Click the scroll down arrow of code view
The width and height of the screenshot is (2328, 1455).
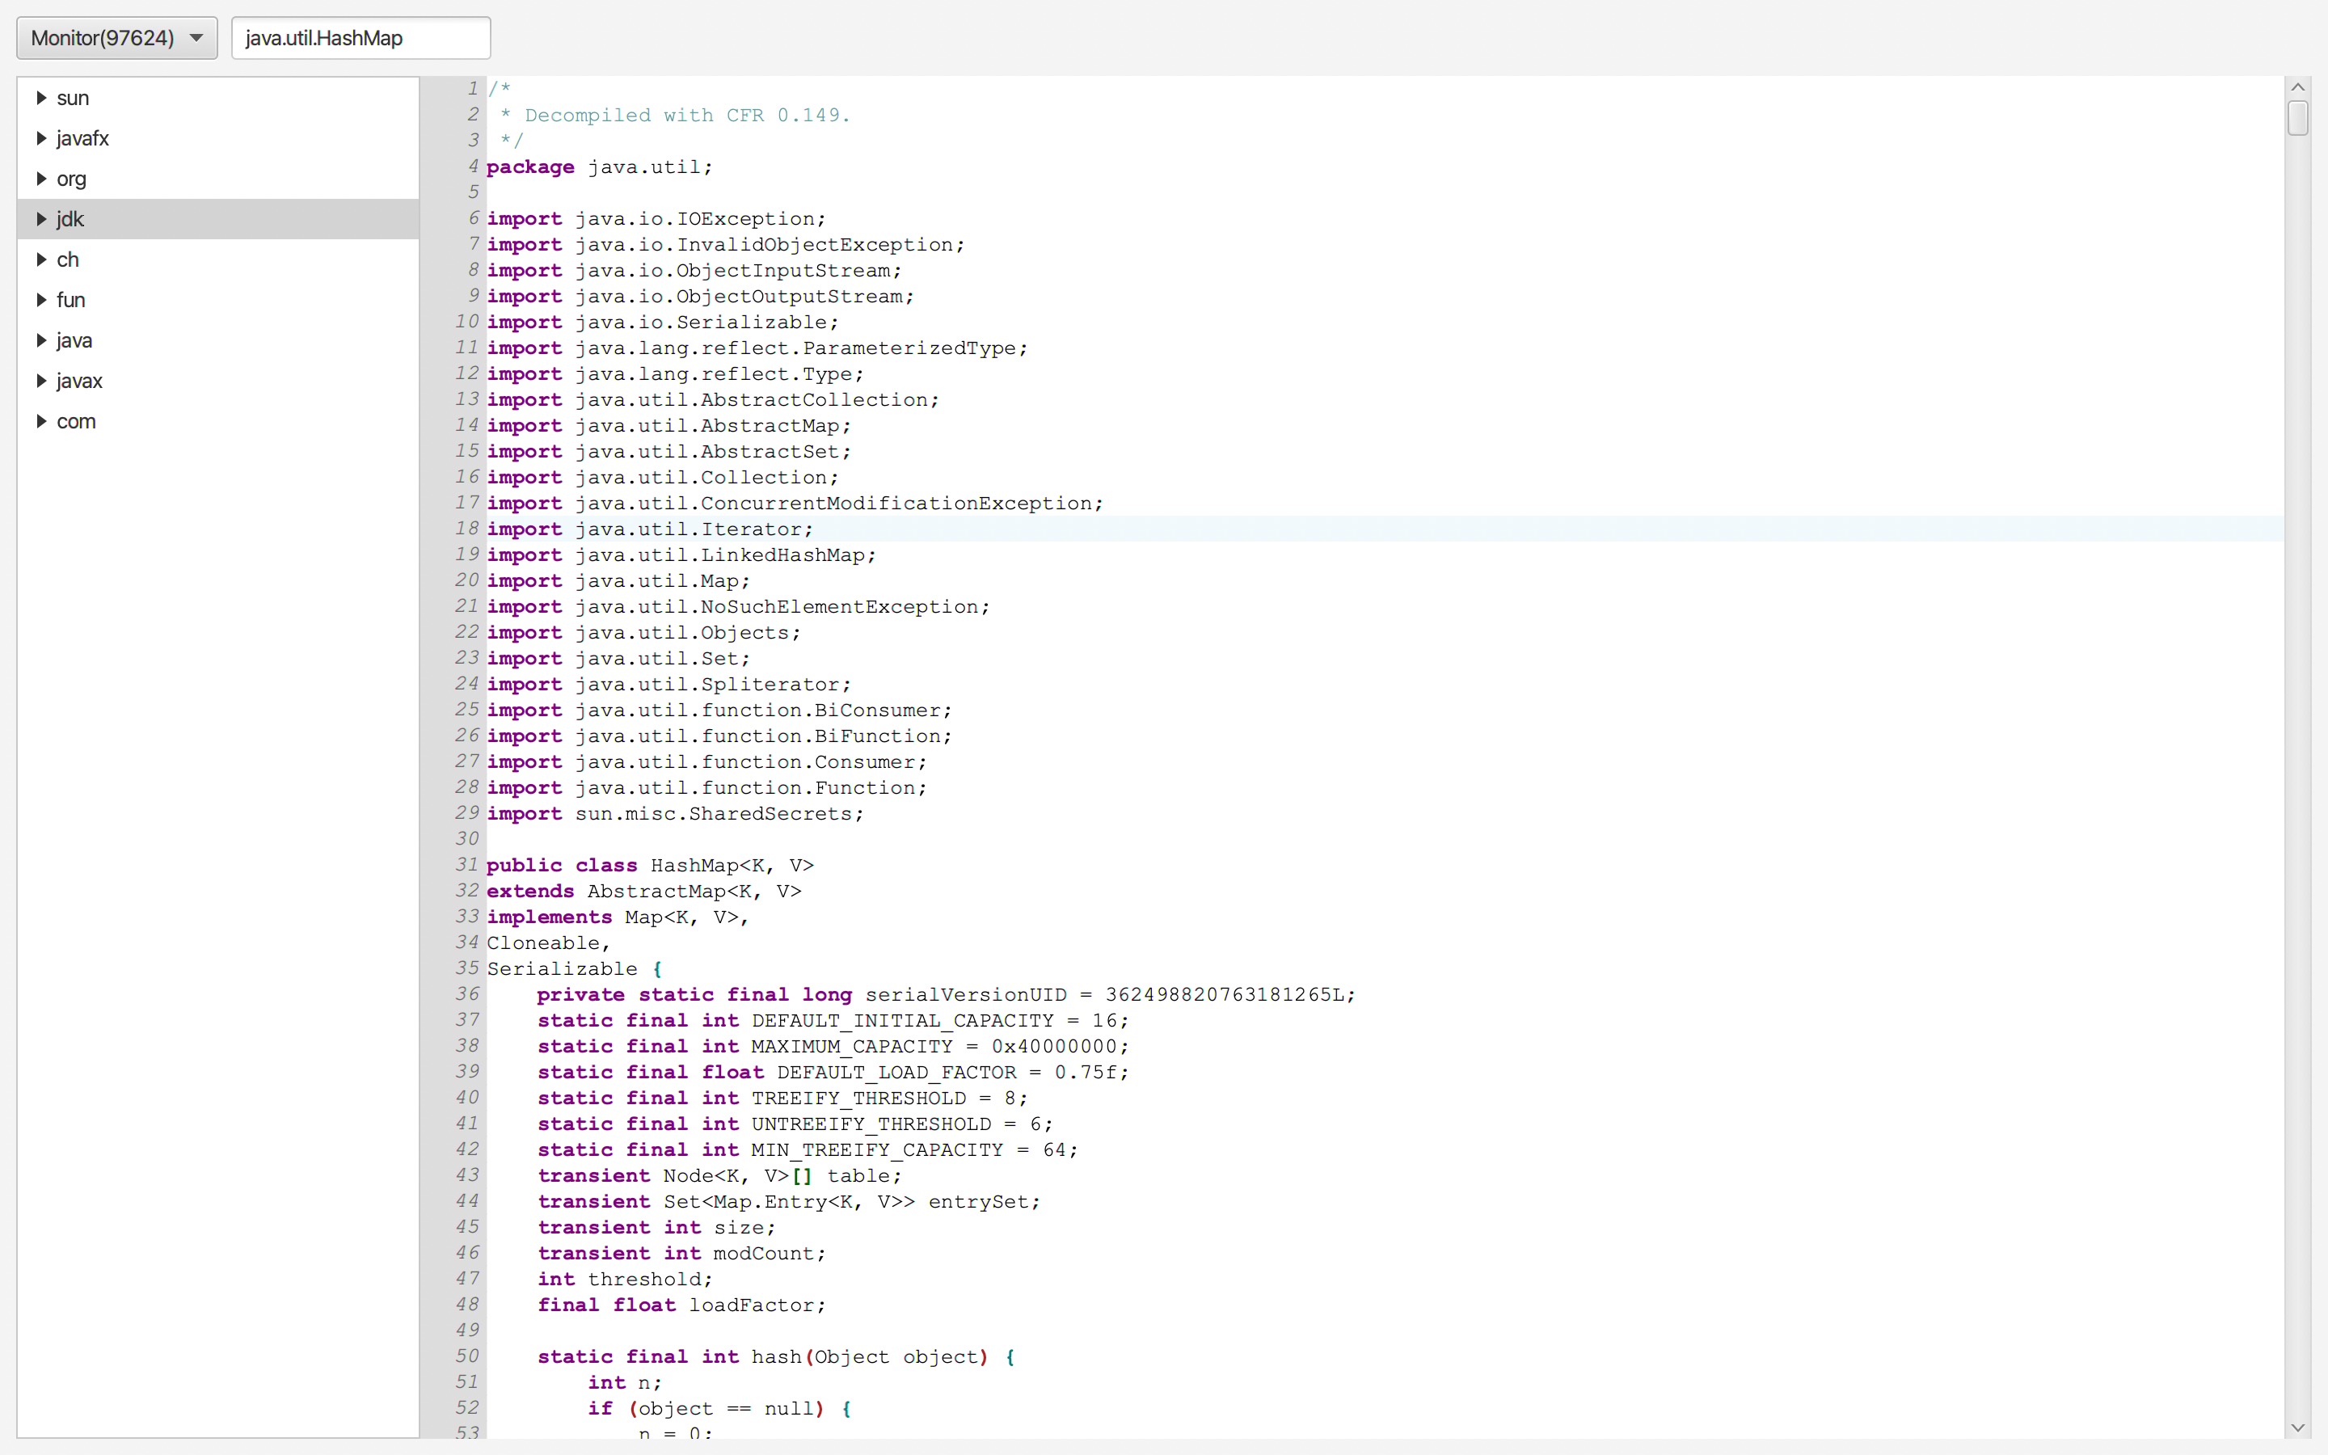click(x=2297, y=1428)
